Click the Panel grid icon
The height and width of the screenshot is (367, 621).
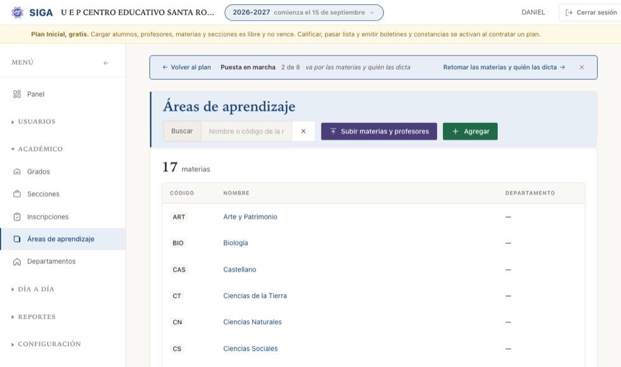point(17,94)
